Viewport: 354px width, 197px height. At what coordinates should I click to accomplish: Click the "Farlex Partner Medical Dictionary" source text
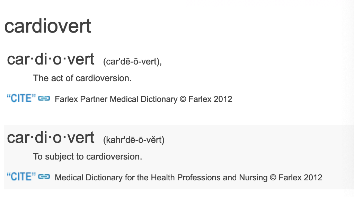116,99
